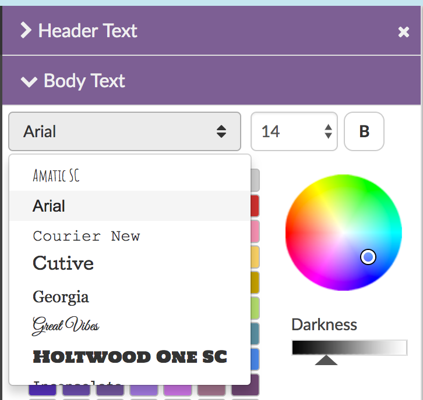Image resolution: width=423 pixels, height=400 pixels.
Task: Click the Header Text section title
Action: tap(87, 31)
